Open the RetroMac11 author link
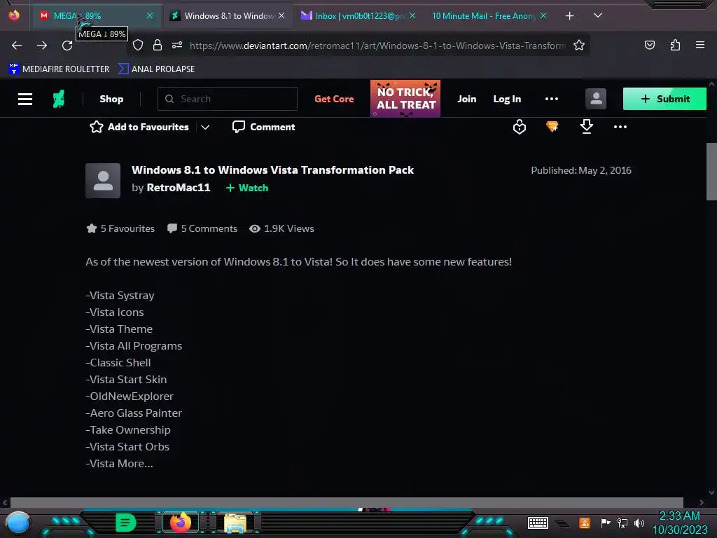 [179, 188]
